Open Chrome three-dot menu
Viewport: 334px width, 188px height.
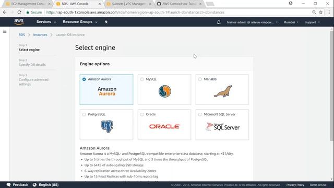click(x=329, y=13)
